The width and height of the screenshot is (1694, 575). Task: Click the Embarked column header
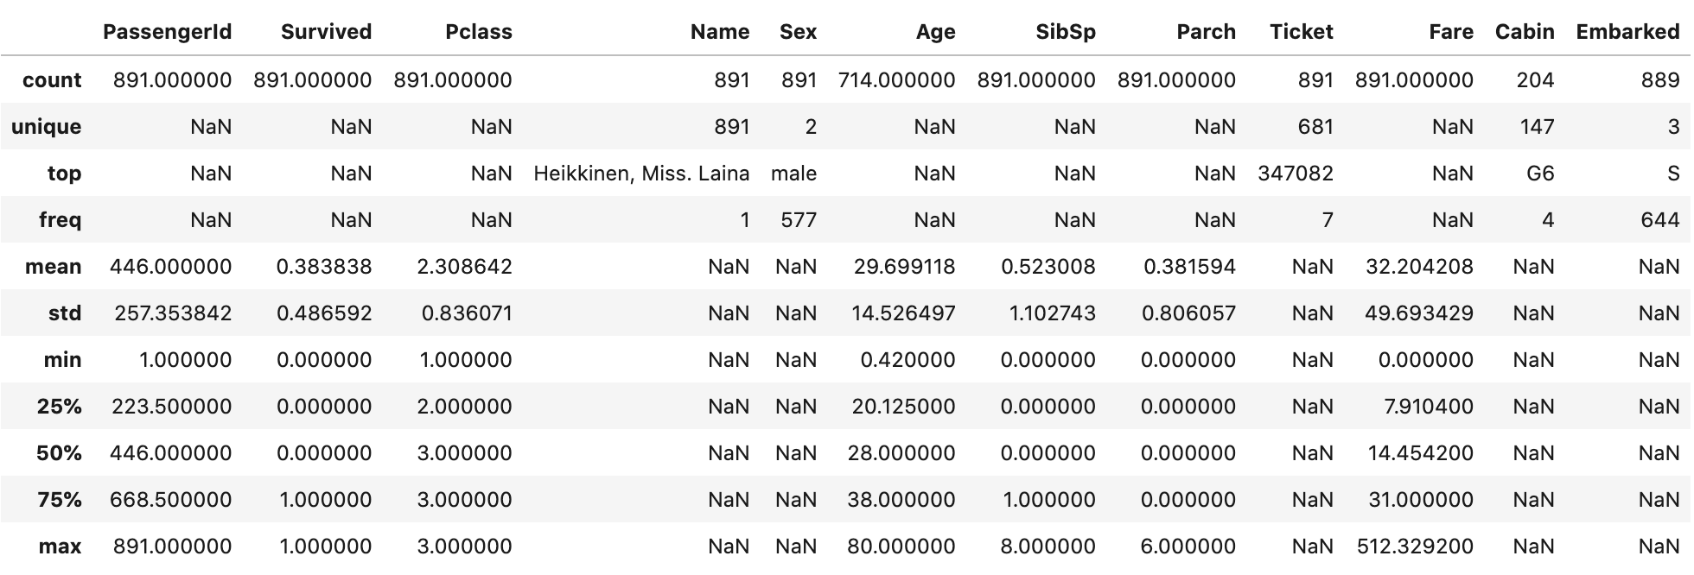click(x=1627, y=32)
